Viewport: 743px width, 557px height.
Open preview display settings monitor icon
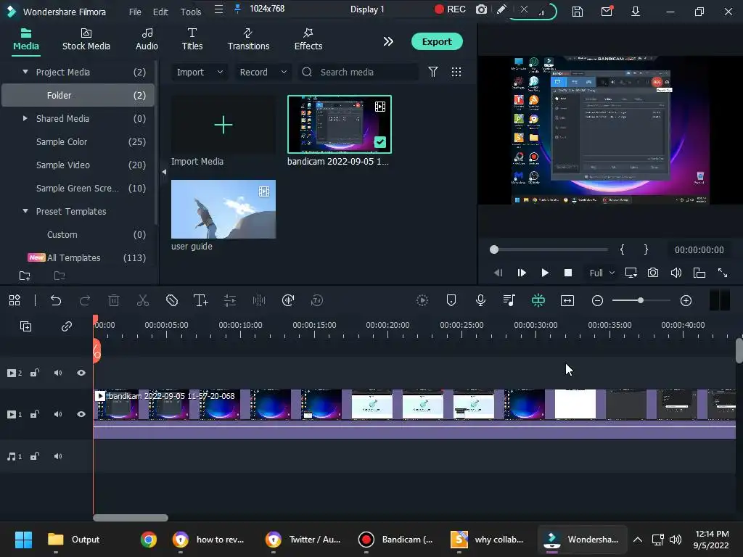[631, 273]
